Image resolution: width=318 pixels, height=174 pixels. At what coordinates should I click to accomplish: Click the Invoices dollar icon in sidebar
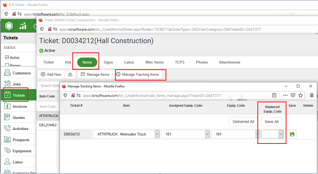7,106
